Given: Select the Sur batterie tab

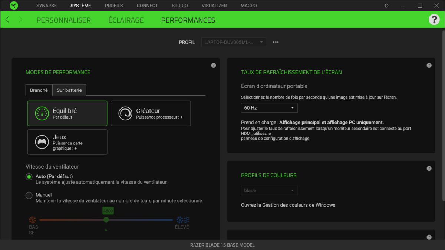Looking at the screenshot, I should (x=69, y=90).
